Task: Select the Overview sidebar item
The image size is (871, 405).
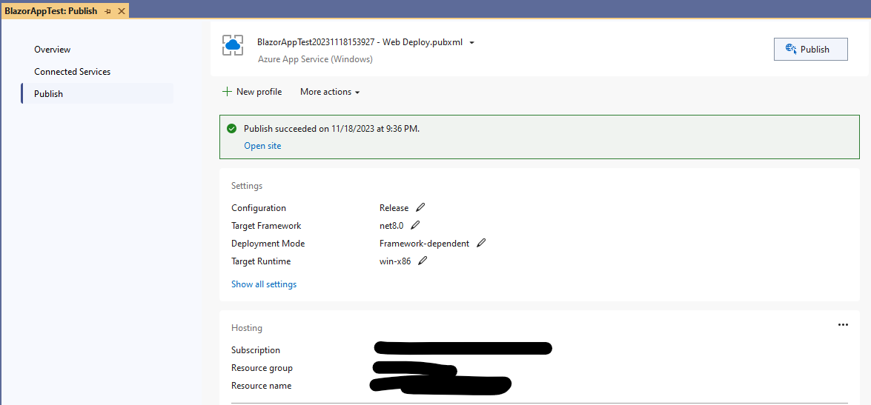Action: (x=52, y=50)
